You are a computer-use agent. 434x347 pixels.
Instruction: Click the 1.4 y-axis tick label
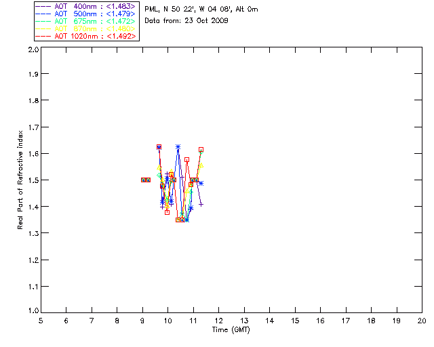pos(33,207)
